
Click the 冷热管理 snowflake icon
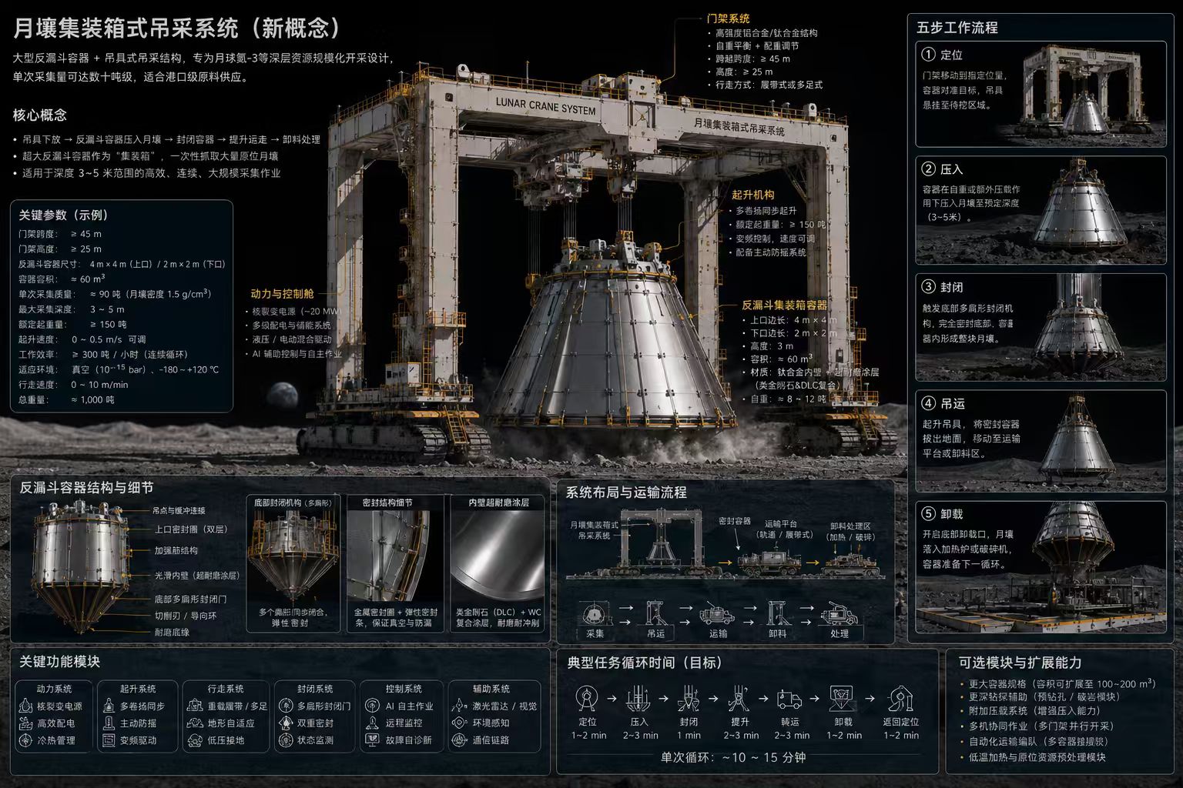click(x=25, y=740)
